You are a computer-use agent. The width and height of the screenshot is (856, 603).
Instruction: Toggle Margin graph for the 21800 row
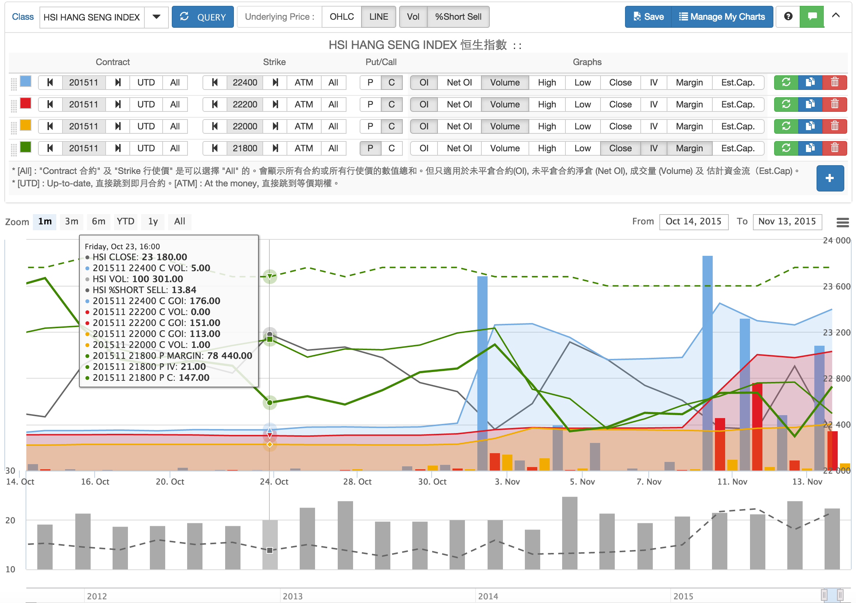click(689, 148)
